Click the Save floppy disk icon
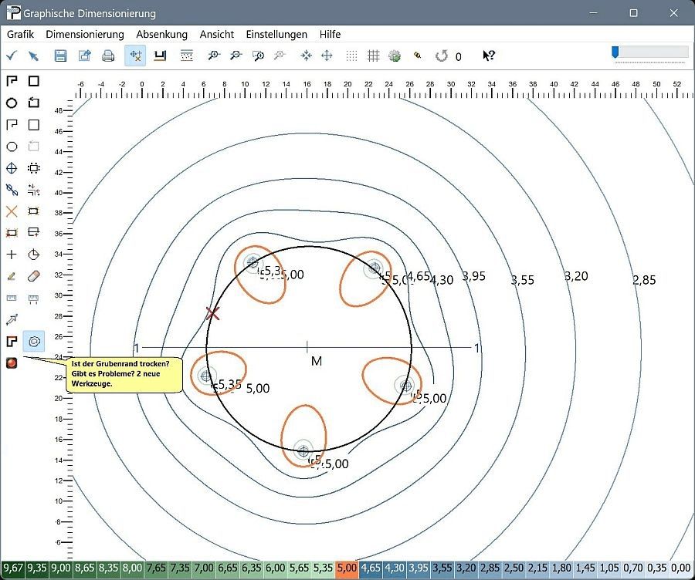 click(x=61, y=56)
